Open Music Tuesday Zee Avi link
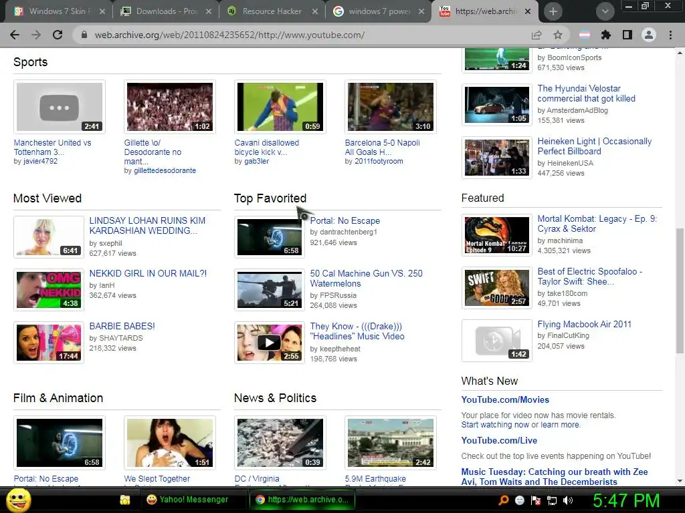The width and height of the screenshot is (685, 513). pos(555,477)
